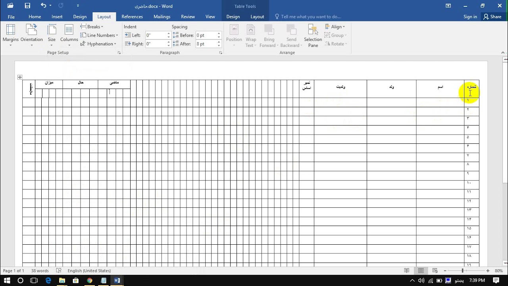This screenshot has height=286, width=508.
Task: Click the Save icon in the Quick Access Toolbar
Action: coord(27,6)
